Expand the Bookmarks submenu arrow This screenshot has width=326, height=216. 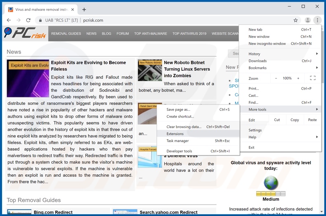point(317,68)
